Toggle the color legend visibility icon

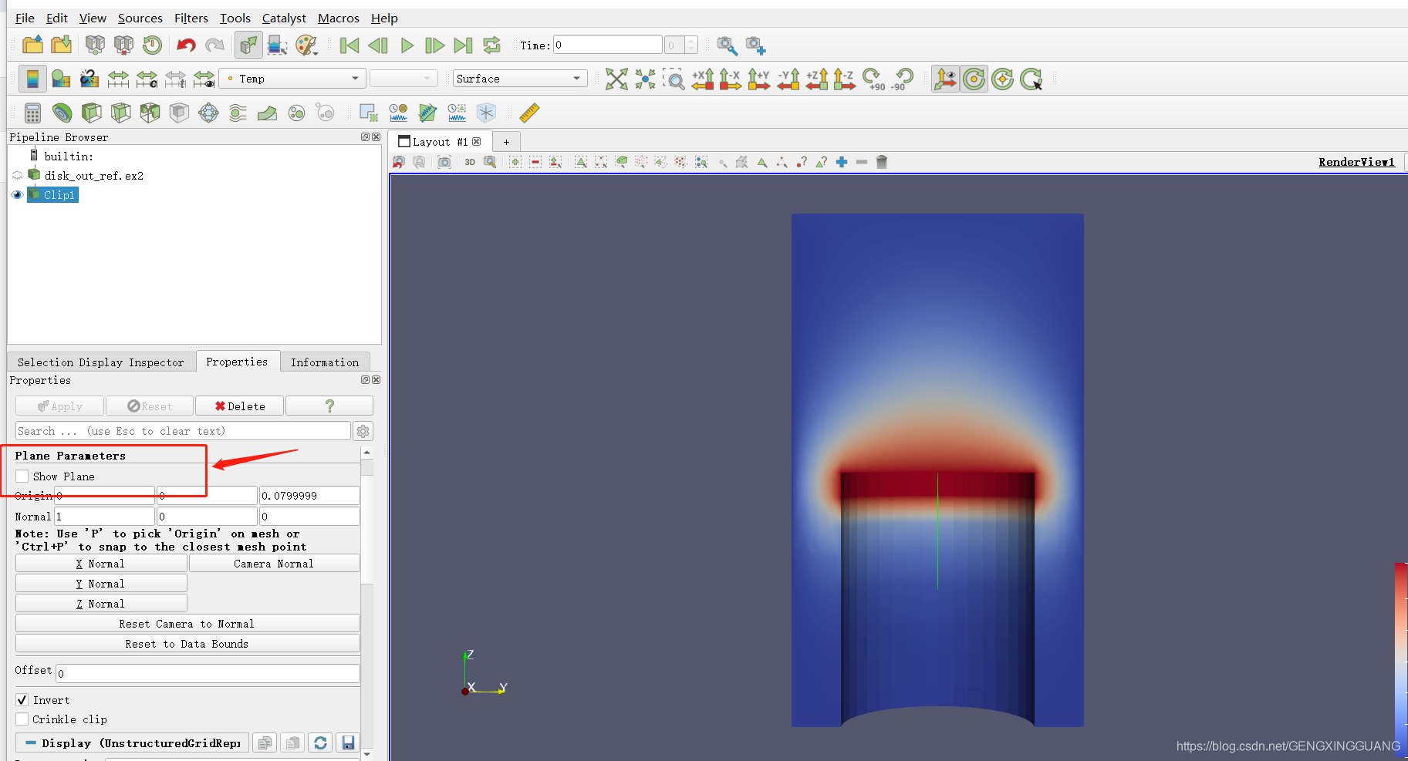tap(32, 79)
